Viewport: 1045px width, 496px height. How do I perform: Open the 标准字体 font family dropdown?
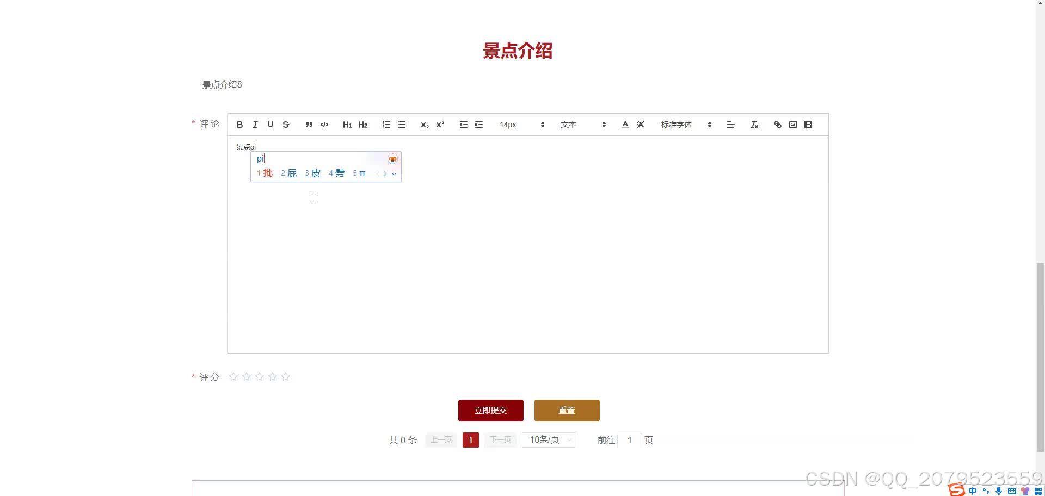point(681,125)
